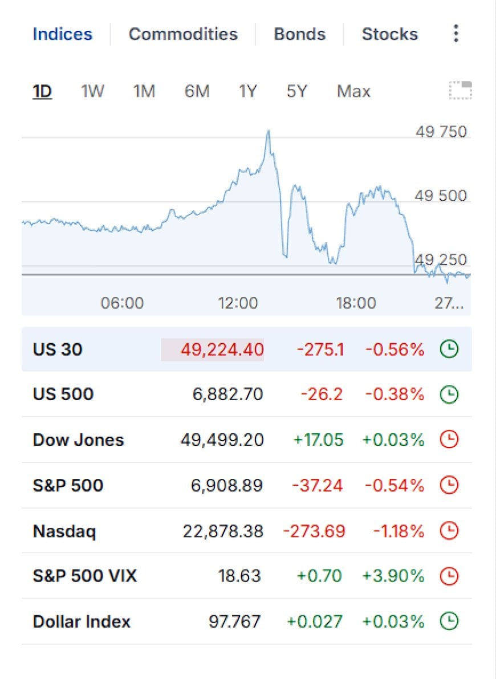Open the Stocks tab
Viewport: 496px width, 679px height.
(x=390, y=34)
